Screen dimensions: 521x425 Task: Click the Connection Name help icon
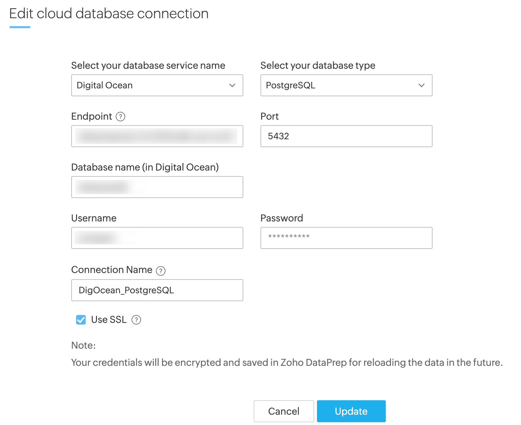(x=161, y=271)
